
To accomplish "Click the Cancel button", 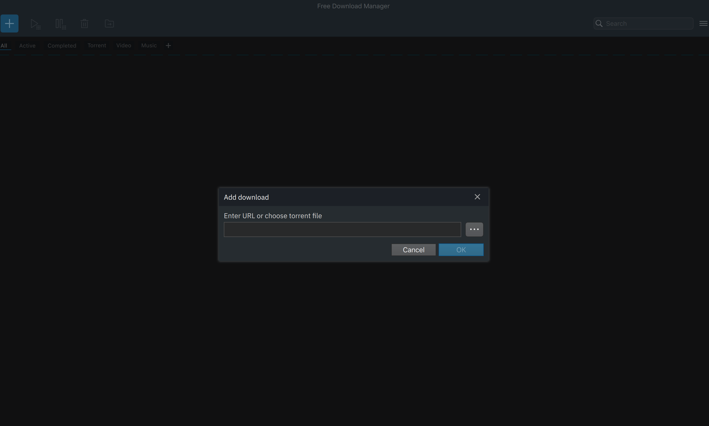I will tap(414, 250).
